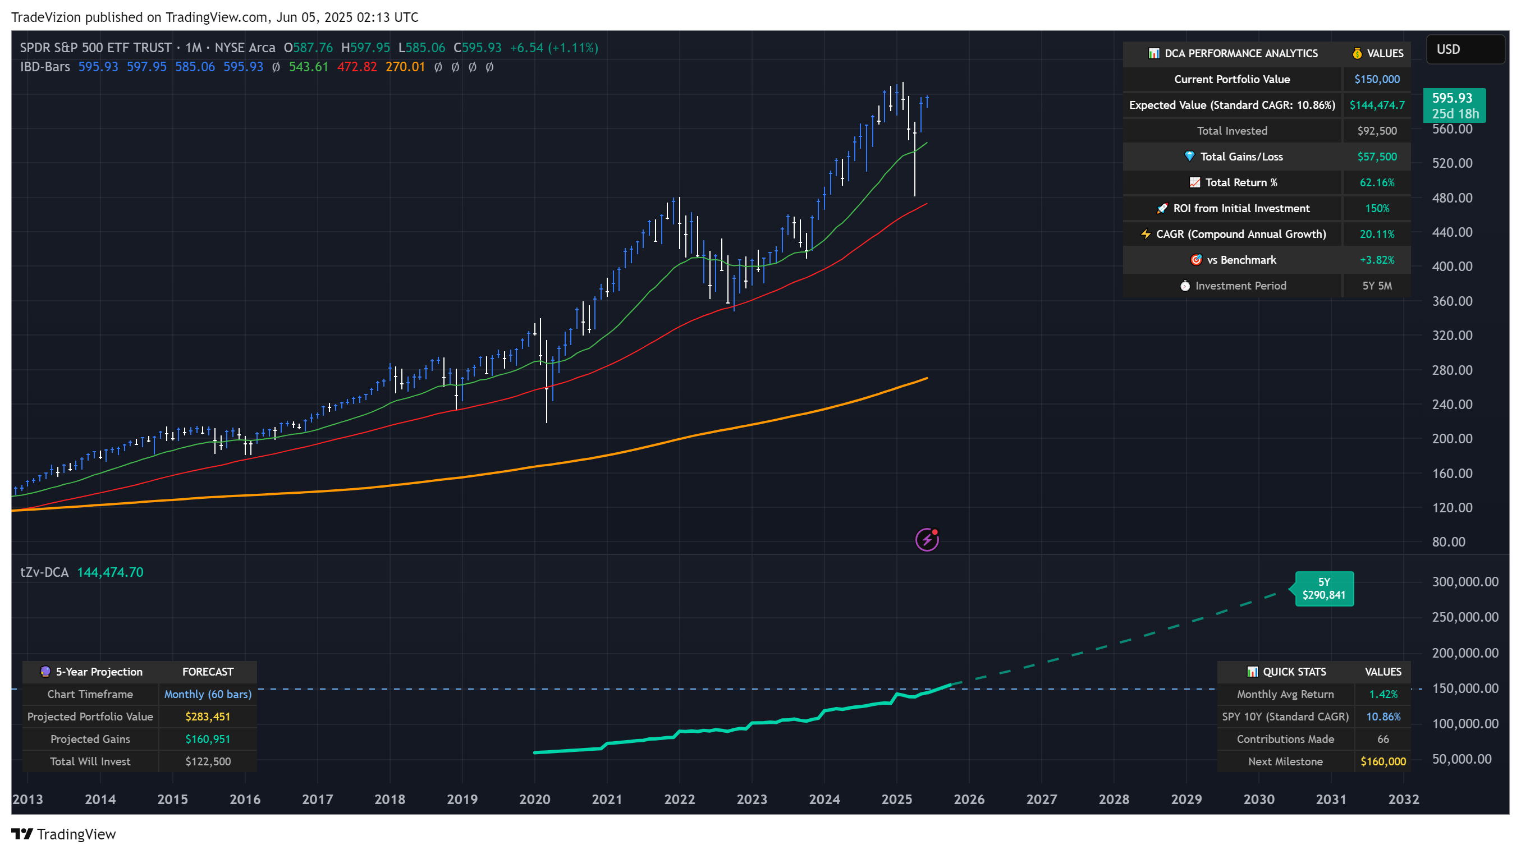Click the Next Milestone $160,000 value
1521x854 pixels.
pyautogui.click(x=1383, y=761)
